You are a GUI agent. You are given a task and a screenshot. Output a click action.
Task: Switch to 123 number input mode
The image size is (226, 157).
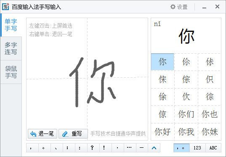pos(197,148)
